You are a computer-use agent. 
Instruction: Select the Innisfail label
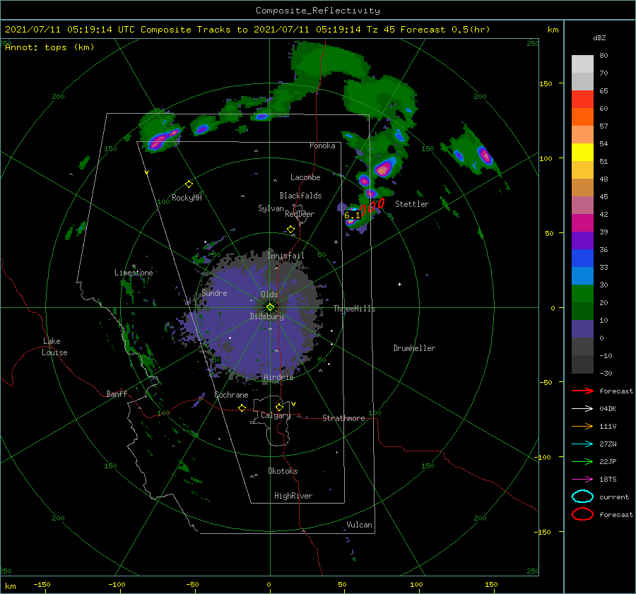285,256
